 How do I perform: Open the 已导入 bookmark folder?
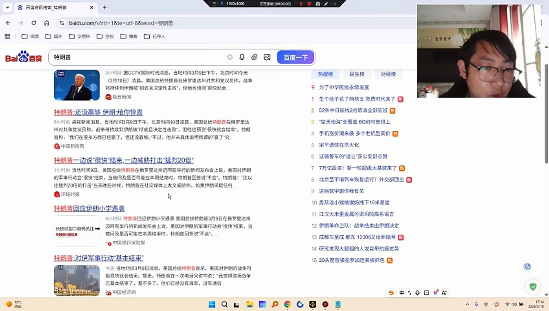click(155, 36)
